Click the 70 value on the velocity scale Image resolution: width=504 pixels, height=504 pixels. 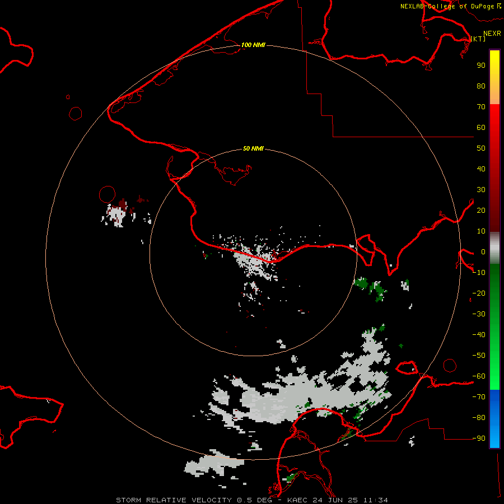tap(481, 107)
